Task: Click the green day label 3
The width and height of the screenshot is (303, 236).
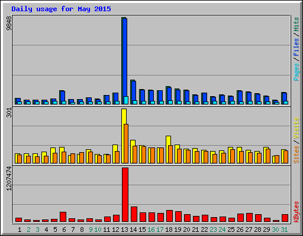Action: (37, 230)
